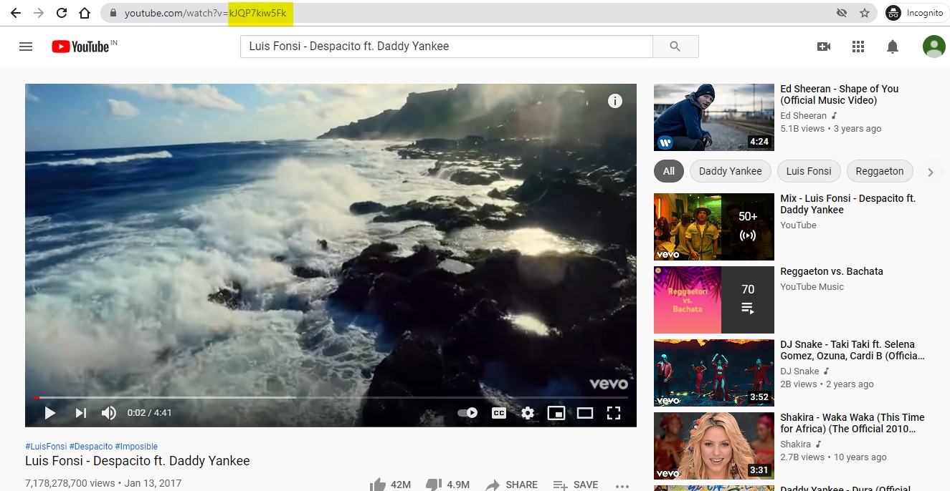Click the search magnifier button
The height and width of the screenshot is (491, 950).
tap(675, 47)
